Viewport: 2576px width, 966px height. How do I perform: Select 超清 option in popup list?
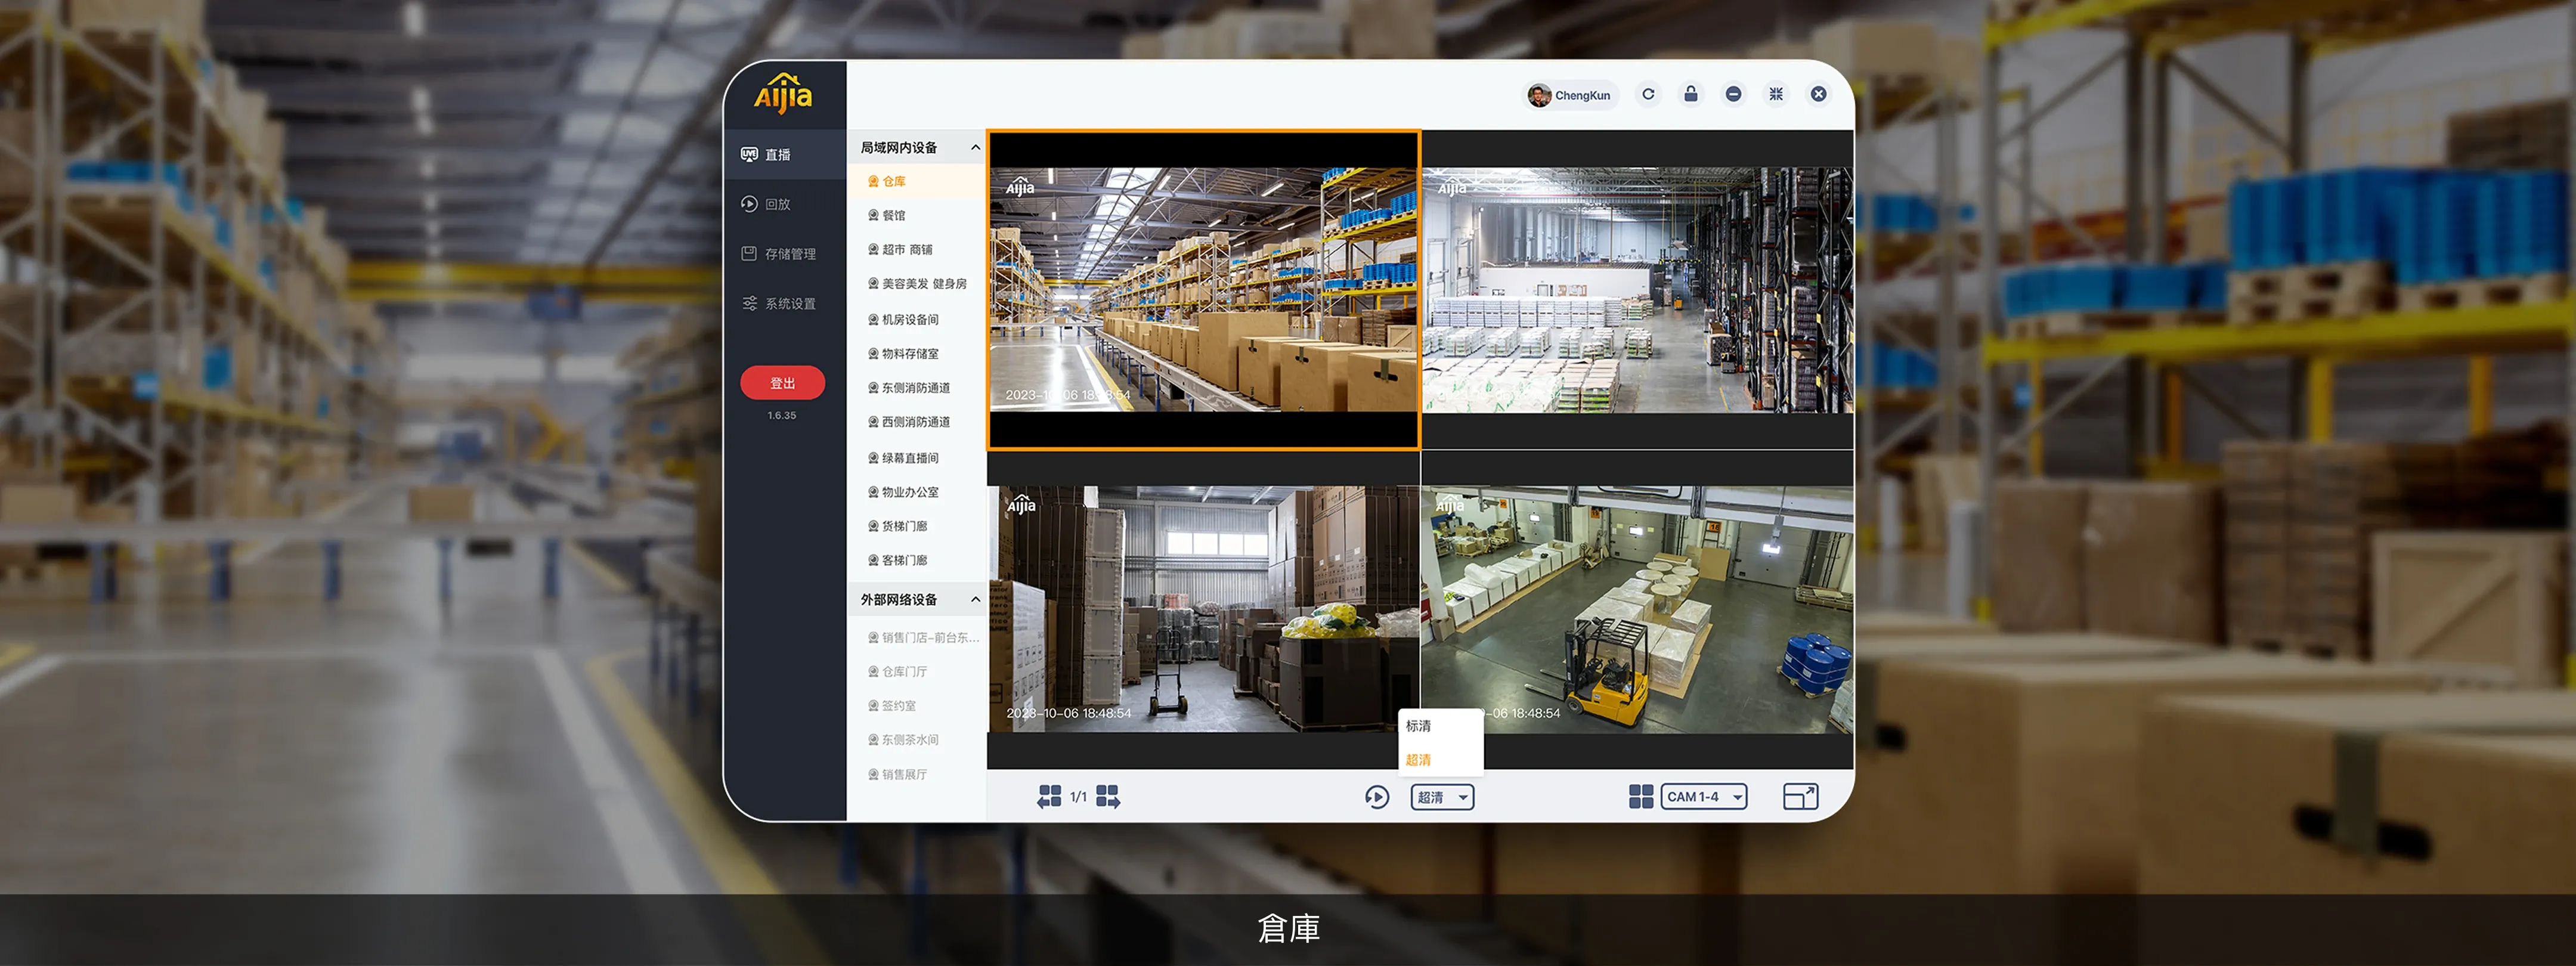1419,760
